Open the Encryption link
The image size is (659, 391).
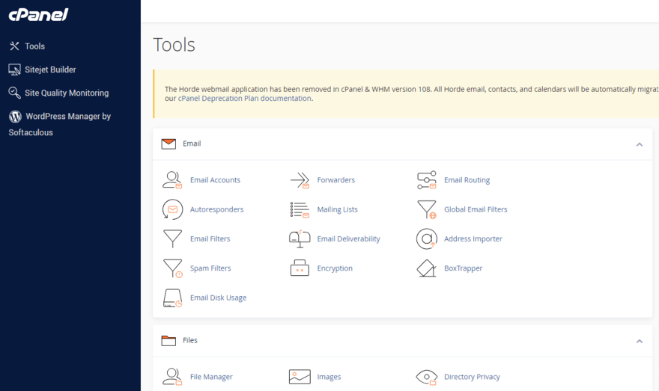pos(335,268)
